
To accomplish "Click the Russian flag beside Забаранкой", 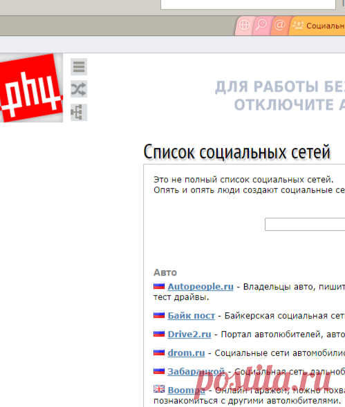I will point(159,370).
